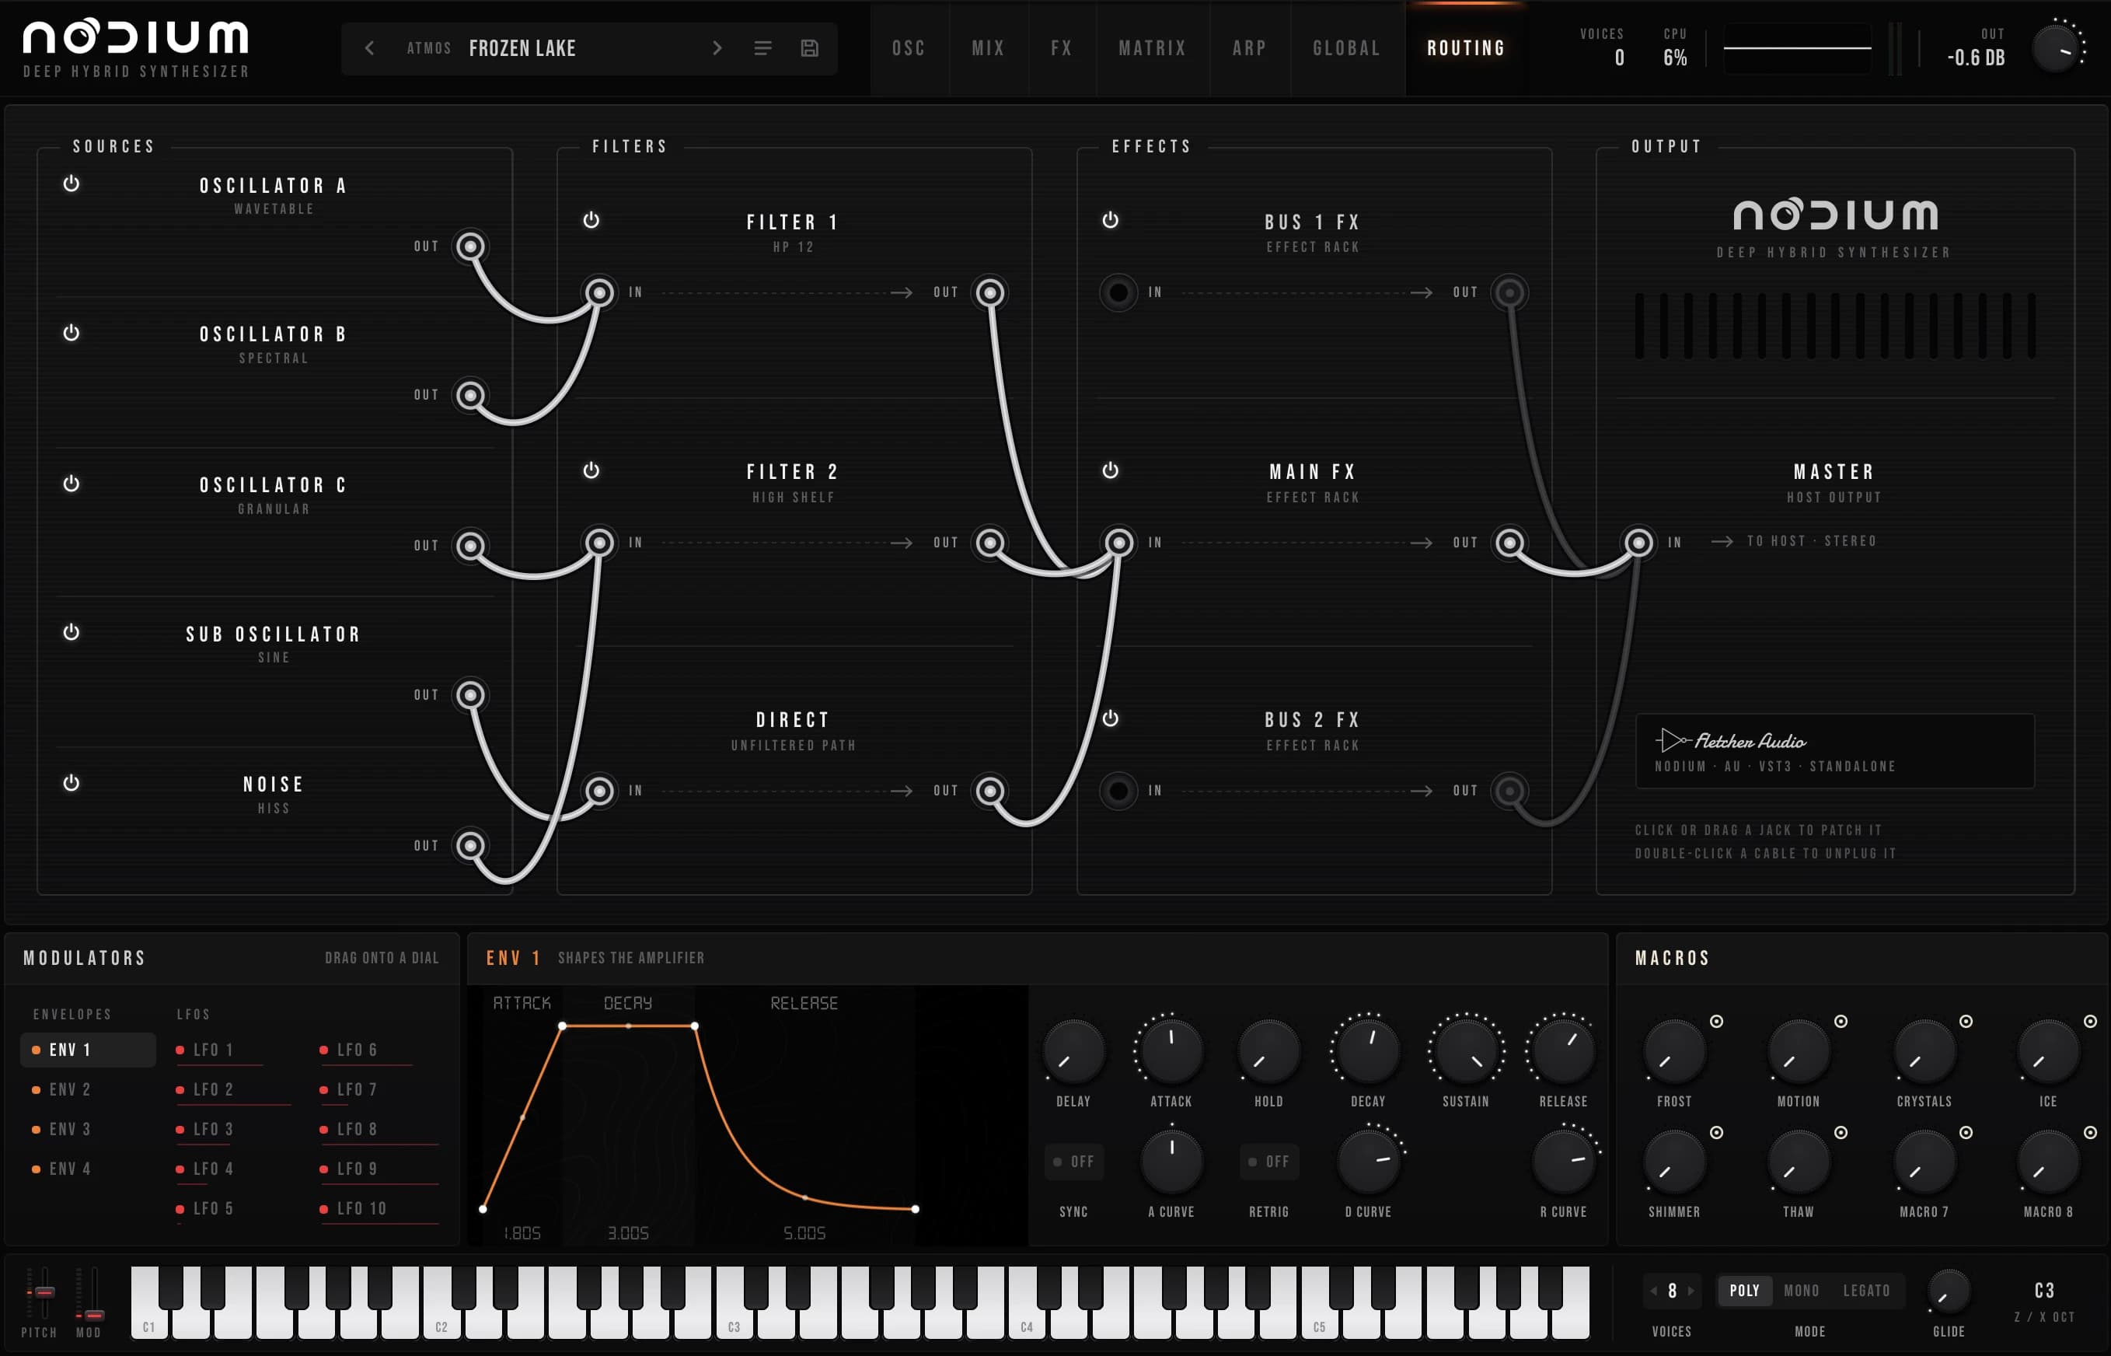
Task: Toggle Oscillator B power
Action: [72, 333]
